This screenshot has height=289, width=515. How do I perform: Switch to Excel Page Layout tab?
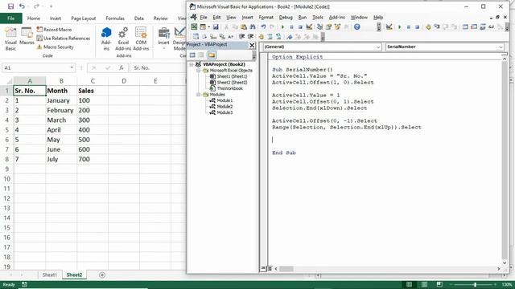84,18
